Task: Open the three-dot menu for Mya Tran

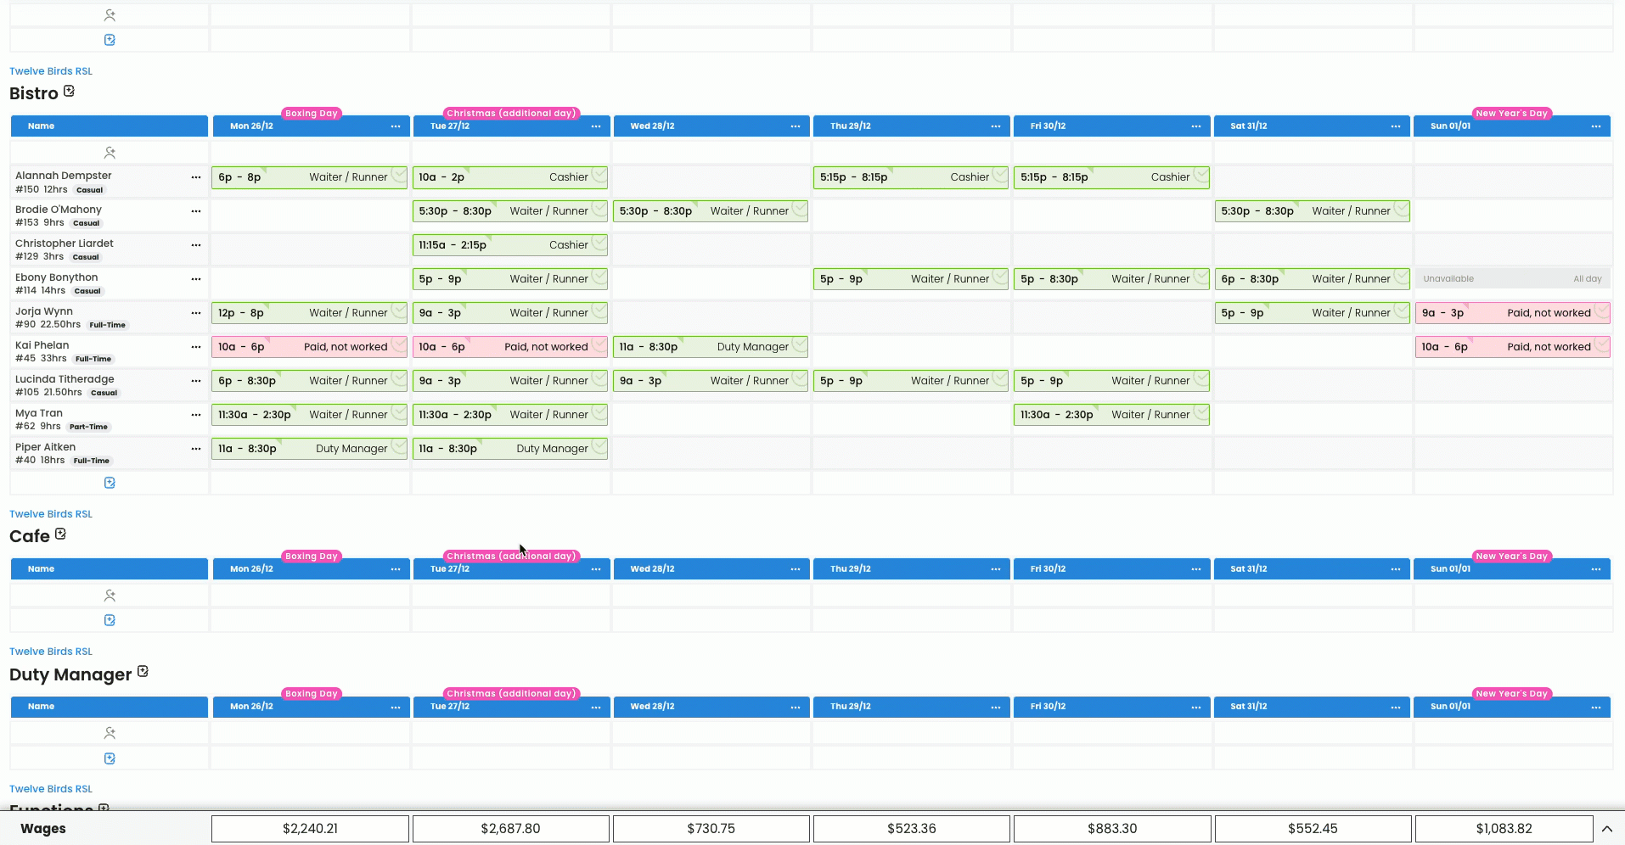Action: [196, 415]
